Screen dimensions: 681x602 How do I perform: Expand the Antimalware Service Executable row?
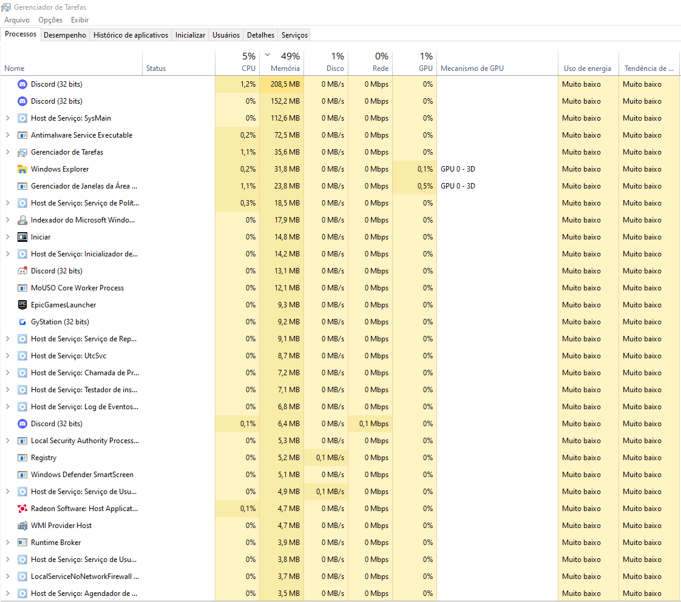pyautogui.click(x=7, y=135)
